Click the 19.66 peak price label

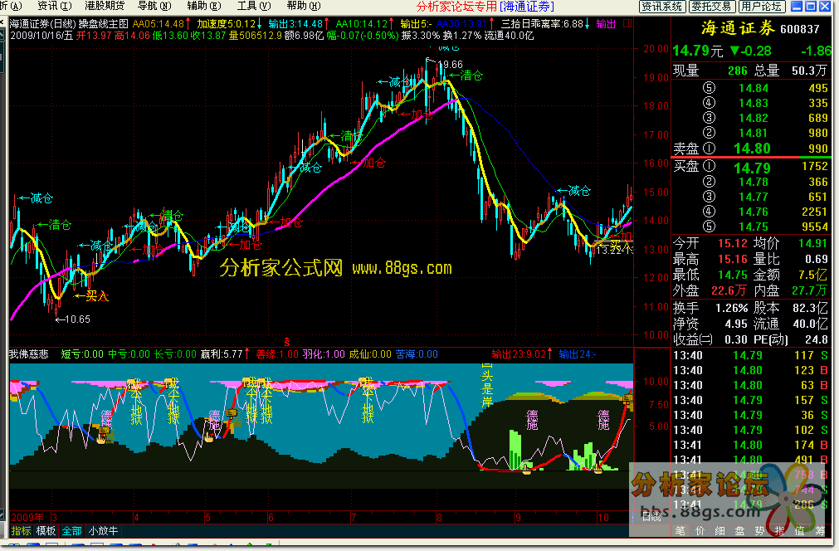tap(451, 65)
